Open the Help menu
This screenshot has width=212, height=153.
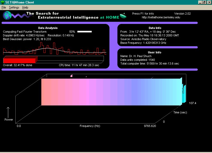coord(25,7)
